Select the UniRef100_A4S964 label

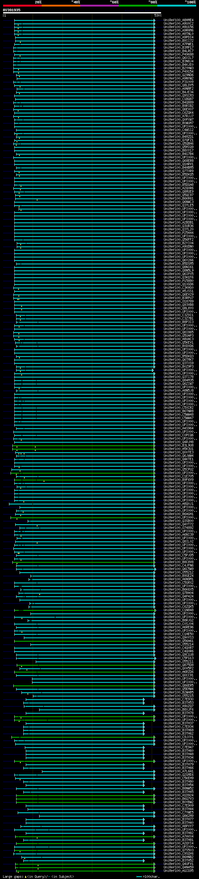(x=178, y=428)
